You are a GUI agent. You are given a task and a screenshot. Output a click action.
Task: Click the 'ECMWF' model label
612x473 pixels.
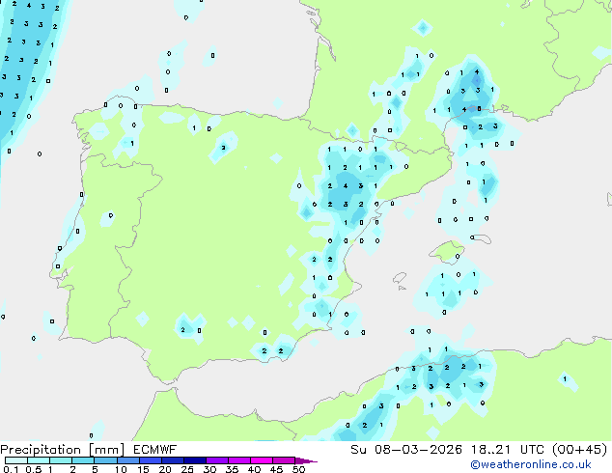click(155, 450)
